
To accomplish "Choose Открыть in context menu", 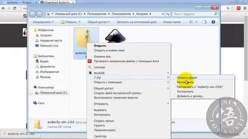I will 100,46.
